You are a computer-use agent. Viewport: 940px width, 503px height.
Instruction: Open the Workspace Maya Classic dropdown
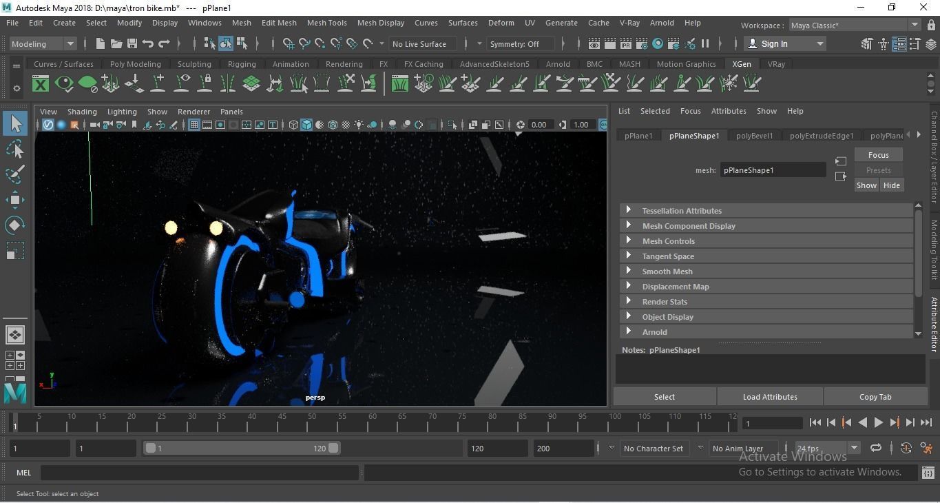coord(855,25)
